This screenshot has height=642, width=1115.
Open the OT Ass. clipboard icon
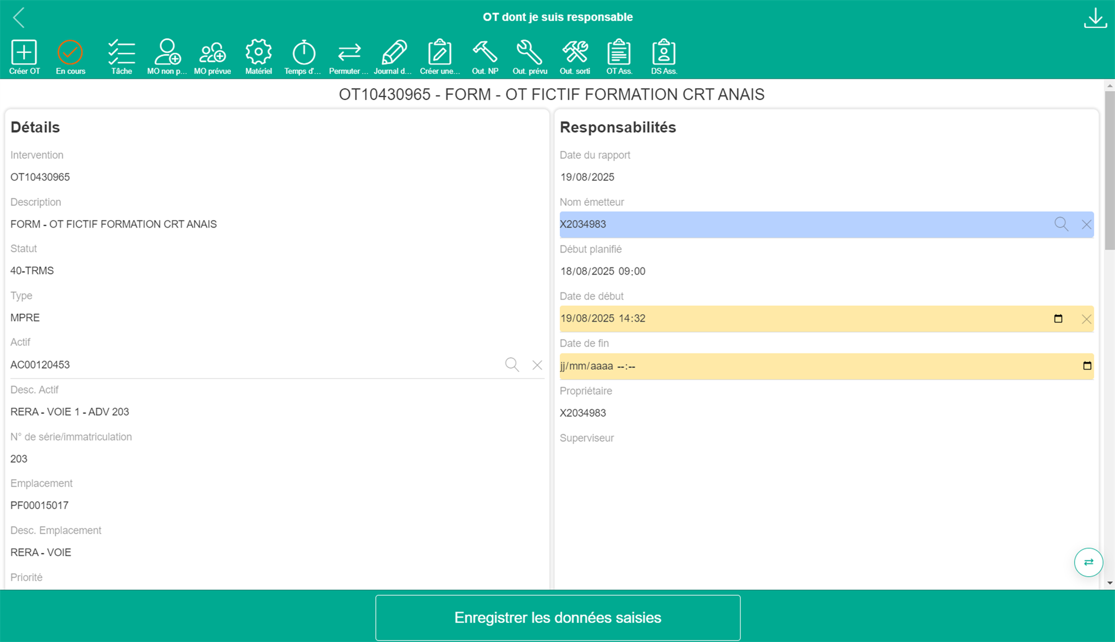pos(619,53)
